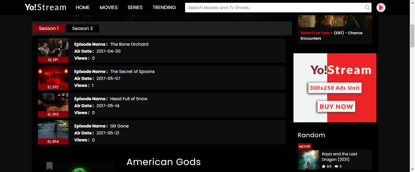Open the SERIES menu
Viewport: 415px width, 172px height.
135,8
